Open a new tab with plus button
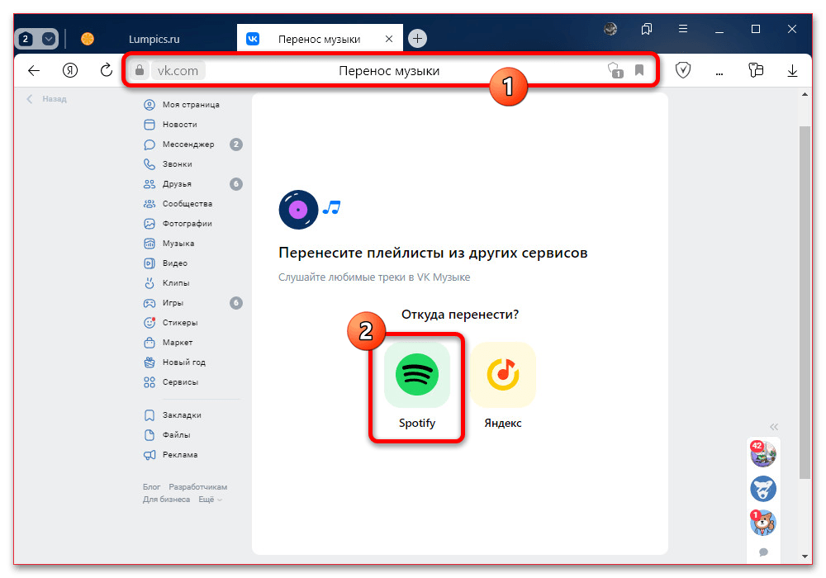Image resolution: width=826 pixels, height=578 pixels. [x=417, y=39]
